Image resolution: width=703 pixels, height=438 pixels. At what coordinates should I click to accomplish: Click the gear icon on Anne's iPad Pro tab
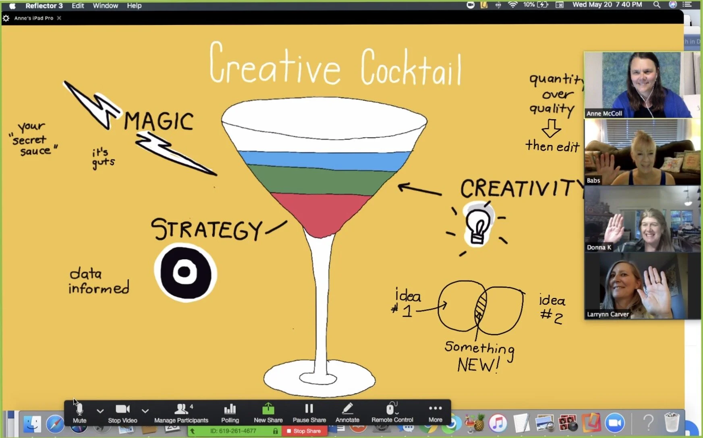click(x=6, y=18)
